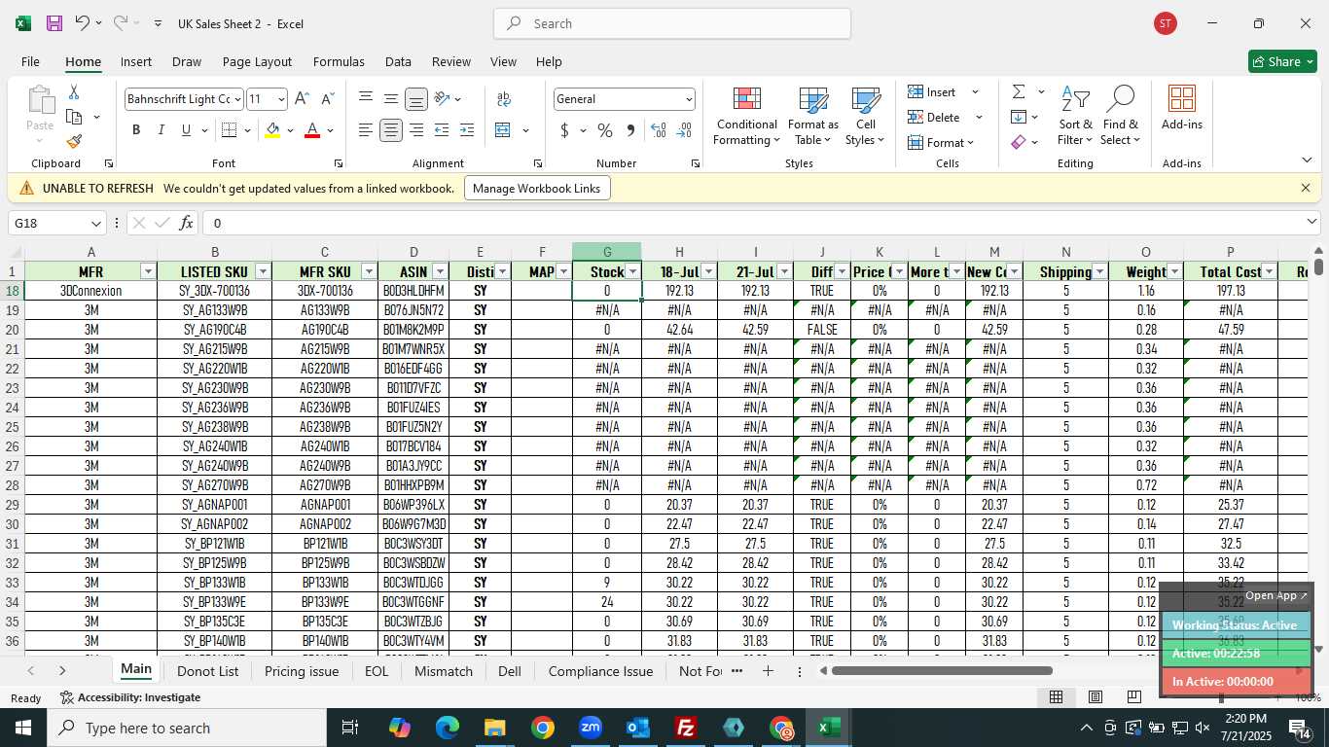Click Delete cells button
Viewport: 1329px width, 747px height.
[934, 118]
